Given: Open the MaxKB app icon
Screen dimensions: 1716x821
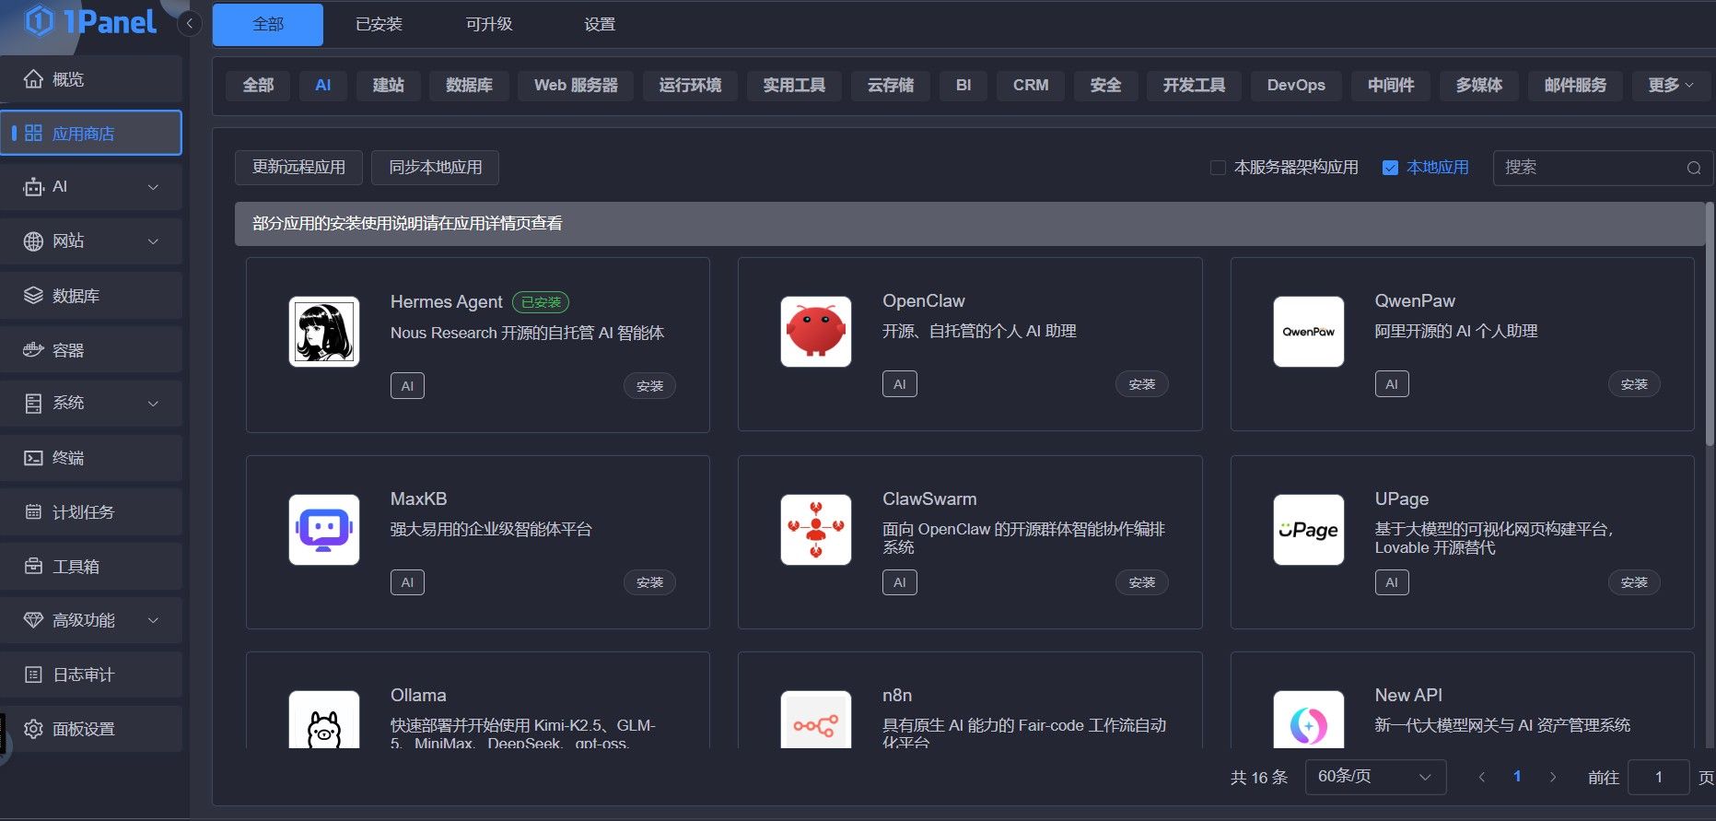Looking at the screenshot, I should (x=324, y=530).
